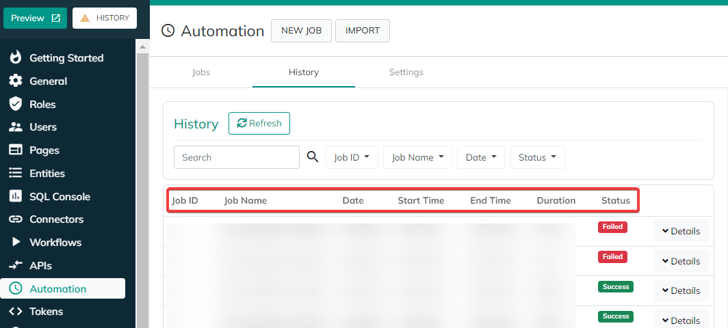Click the sidebar scrollbar up arrow
The height and width of the screenshot is (328, 728).
pyautogui.click(x=142, y=47)
